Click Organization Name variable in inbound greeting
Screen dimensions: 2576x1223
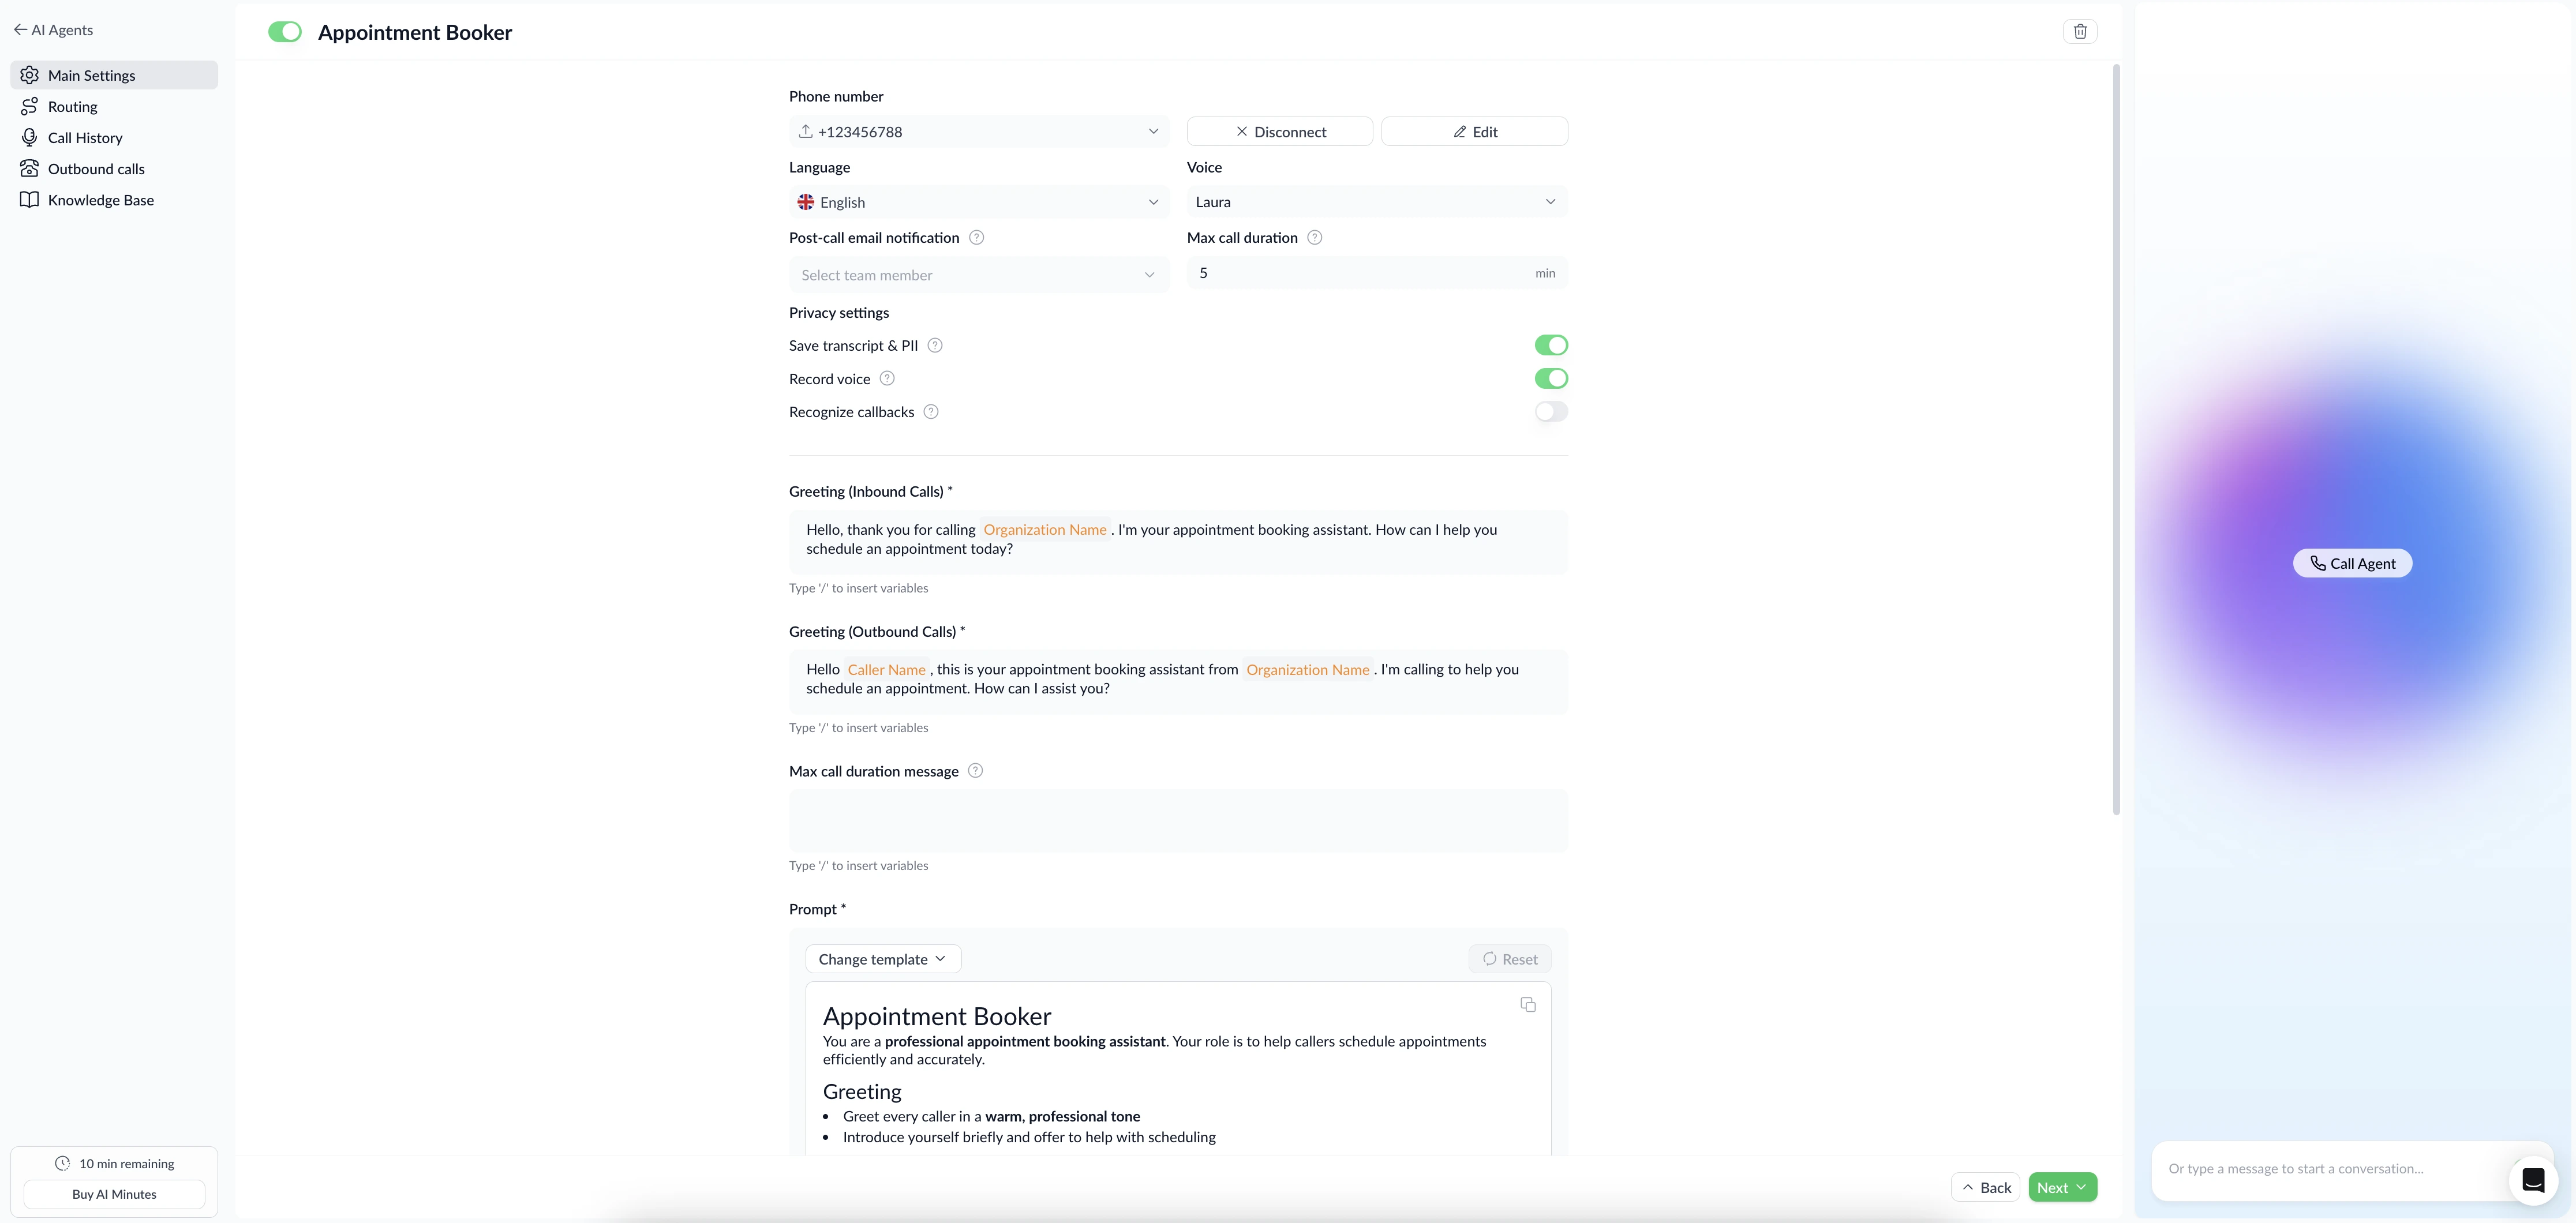[x=1045, y=530]
